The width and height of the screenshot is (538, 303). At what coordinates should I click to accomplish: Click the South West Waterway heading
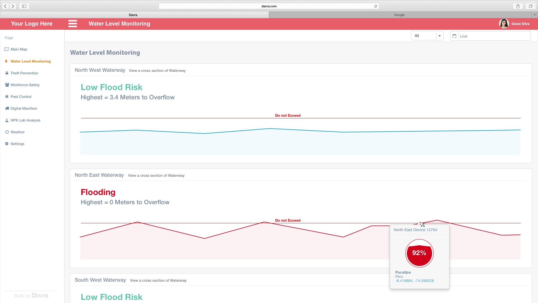[x=100, y=280]
